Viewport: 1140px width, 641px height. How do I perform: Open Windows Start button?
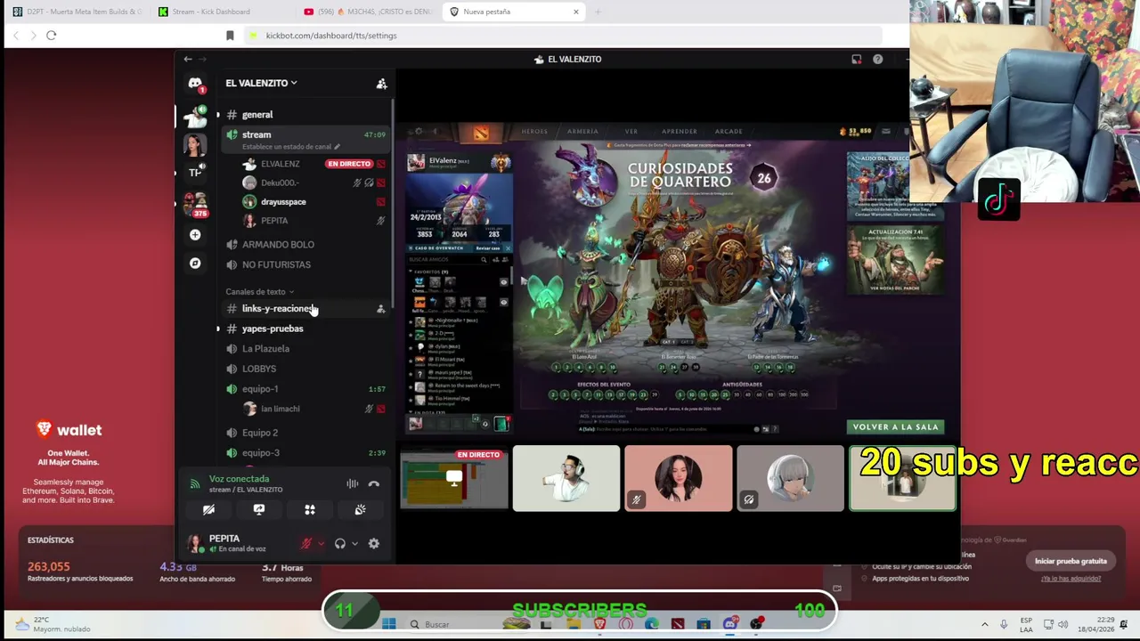coord(389,624)
